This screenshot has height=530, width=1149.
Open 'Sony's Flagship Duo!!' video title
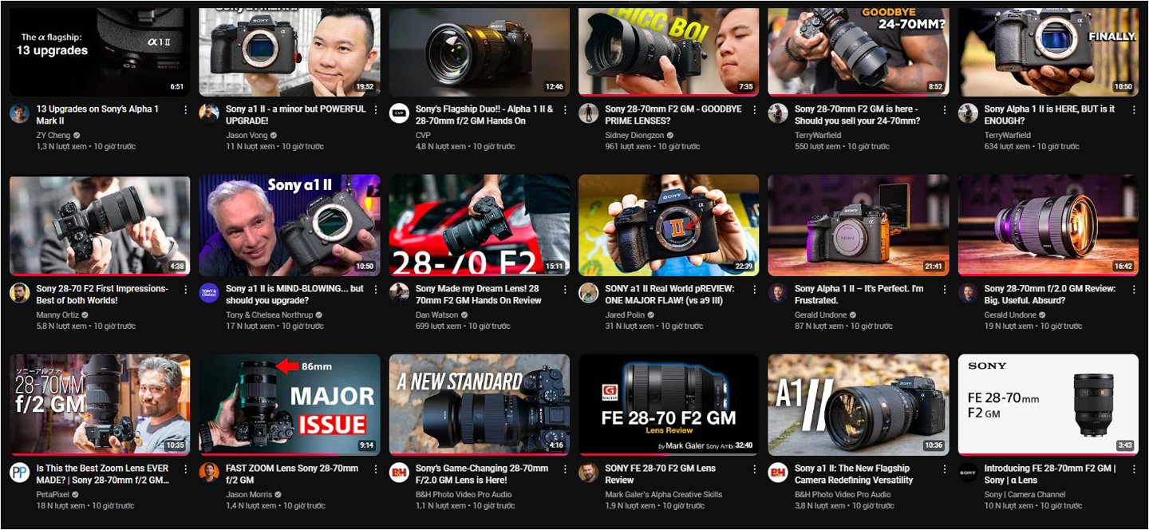click(484, 115)
